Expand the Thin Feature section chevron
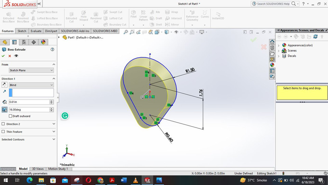This screenshot has height=185, width=328. pos(54,132)
